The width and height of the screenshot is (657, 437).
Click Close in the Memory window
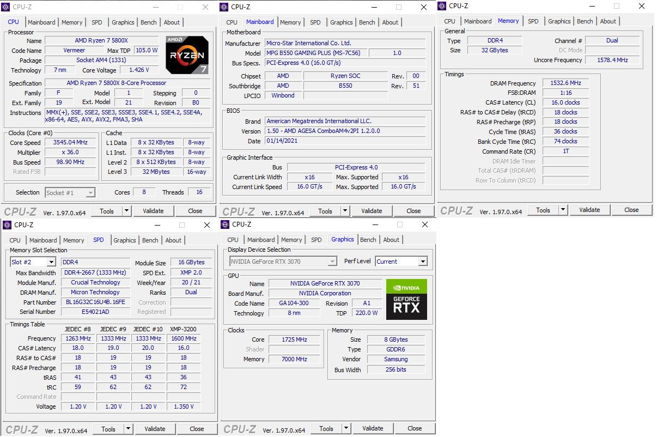pos(631,210)
